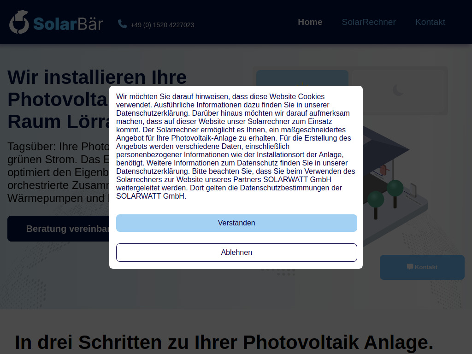The height and width of the screenshot is (354, 472).
Task: Call the +49 (0) 1520 4227023 phone number
Action: (x=162, y=25)
